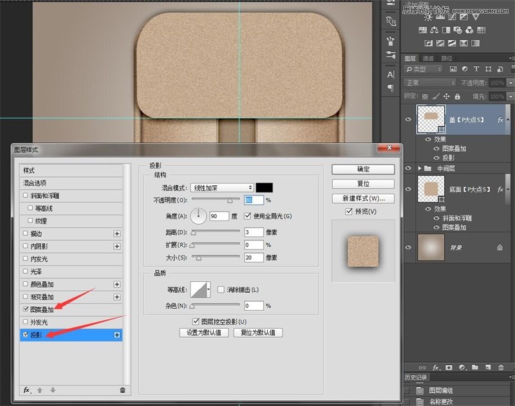The width and height of the screenshot is (515, 406).
Task: Filter layers by text type (T icon)
Action: coord(476,69)
